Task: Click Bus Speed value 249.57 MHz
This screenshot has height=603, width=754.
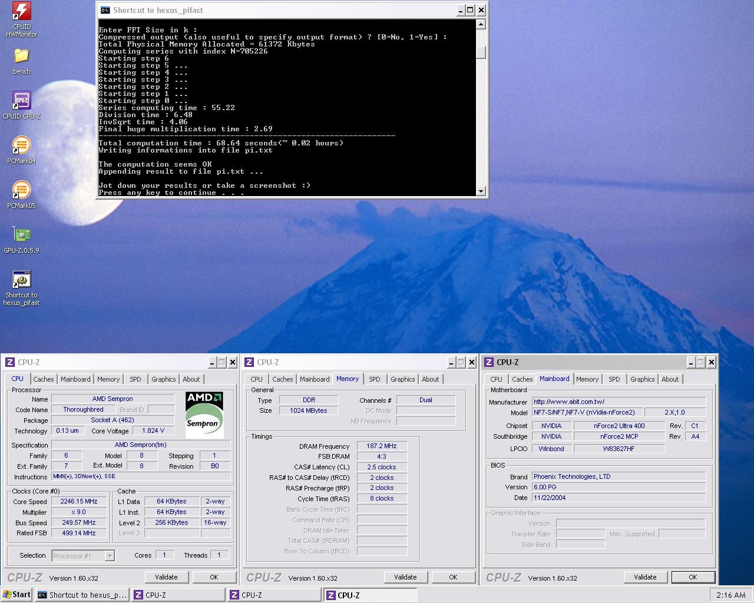Action: [x=78, y=522]
